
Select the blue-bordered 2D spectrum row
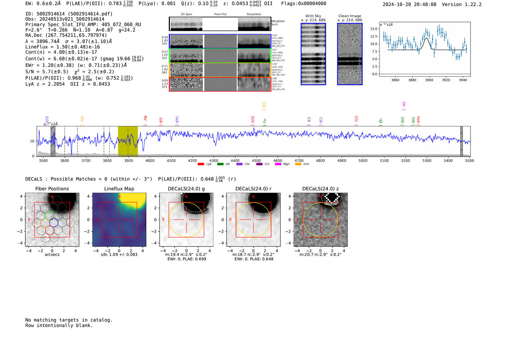(220, 41)
